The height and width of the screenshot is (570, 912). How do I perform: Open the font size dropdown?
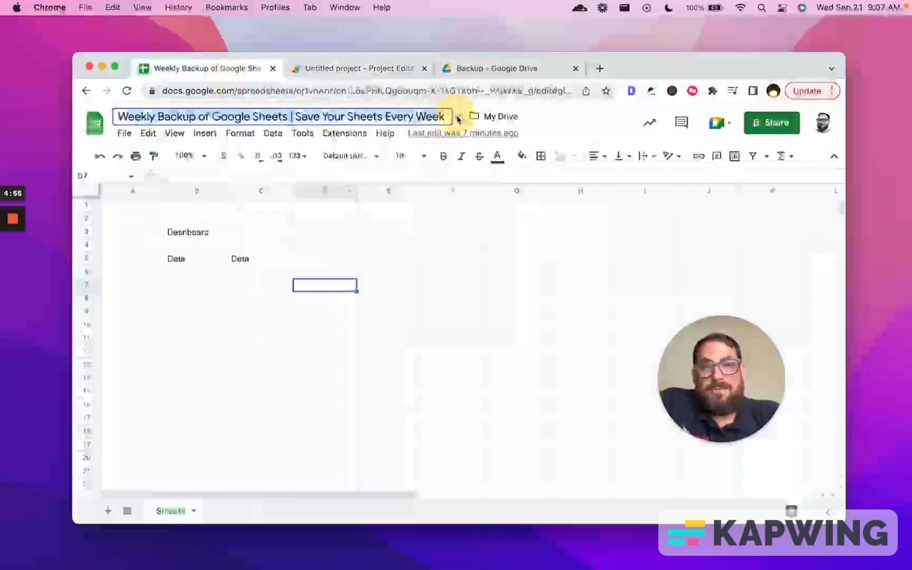click(x=411, y=156)
